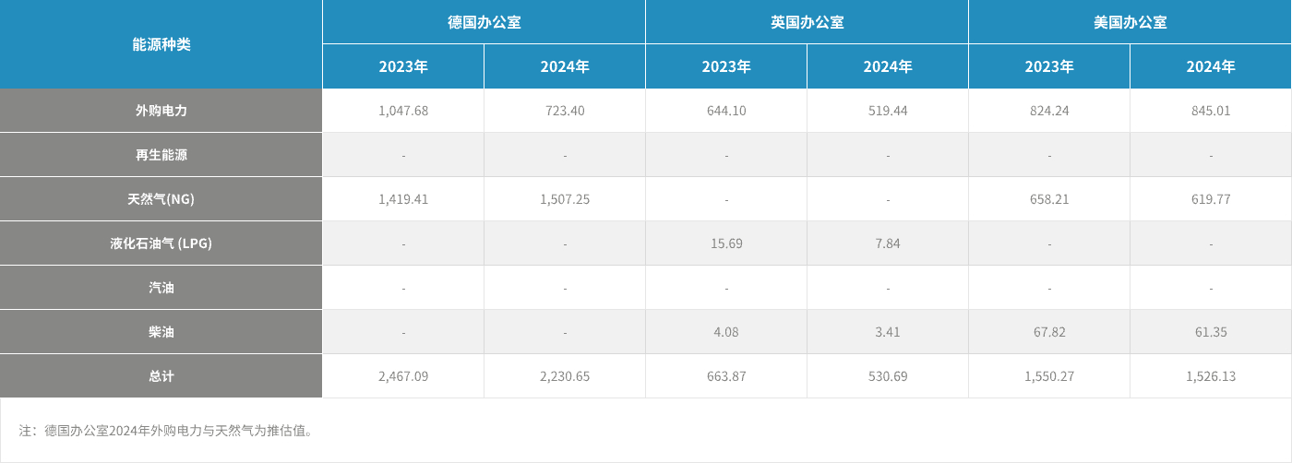Select the total 2,467.09
This screenshot has height=463, width=1292.
(x=403, y=376)
